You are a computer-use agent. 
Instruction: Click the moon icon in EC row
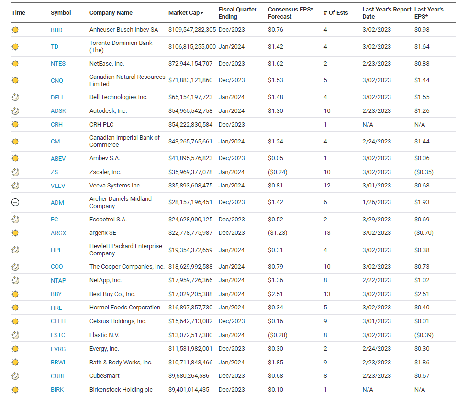click(15, 220)
